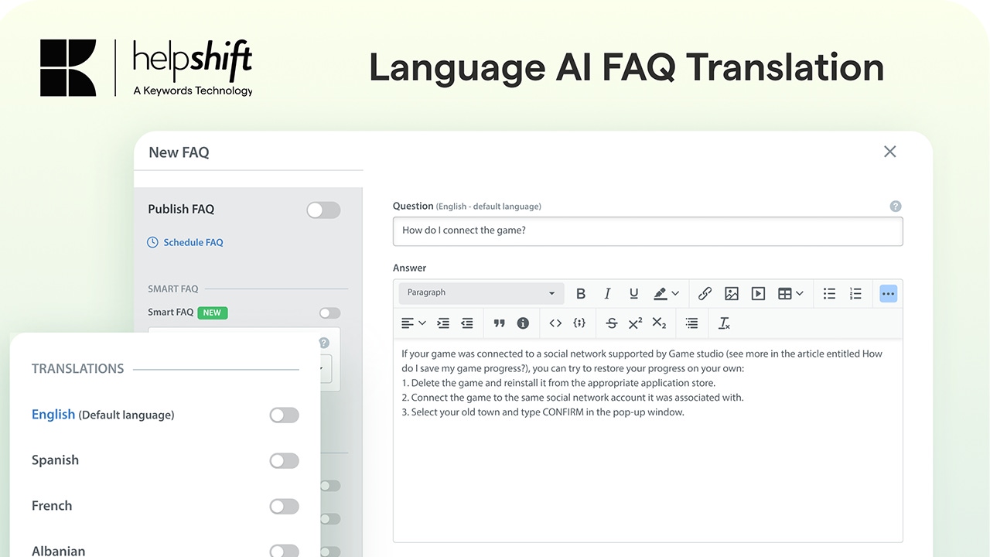Image resolution: width=990 pixels, height=557 pixels.
Task: Apply strikethrough formatting
Action: point(611,323)
